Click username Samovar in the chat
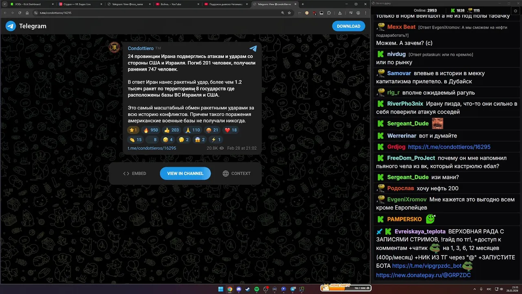The height and width of the screenshot is (294, 522). (x=399, y=73)
